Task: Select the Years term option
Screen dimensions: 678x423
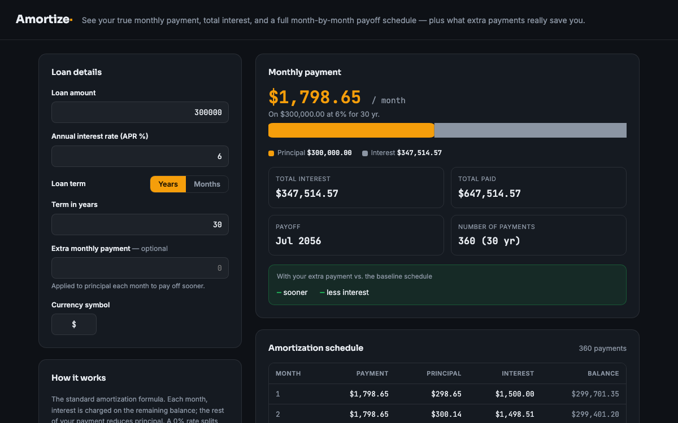Action: (x=168, y=184)
